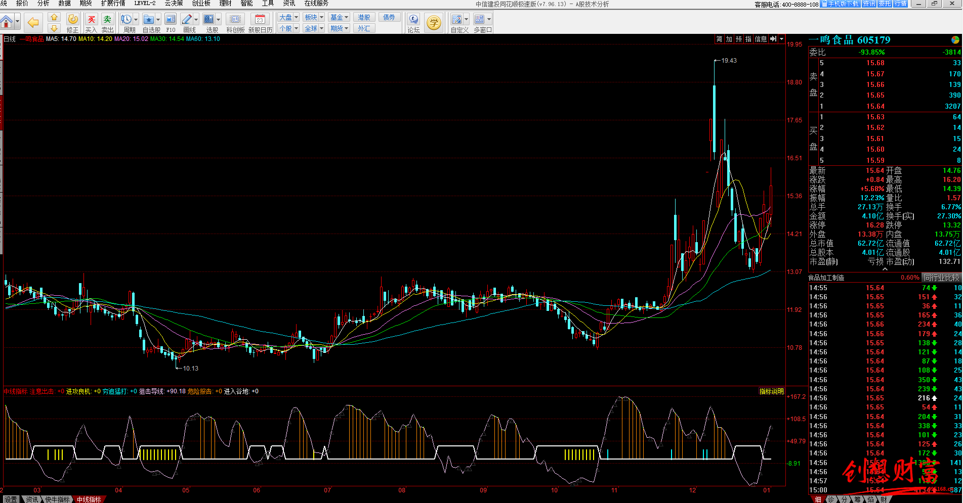The height and width of the screenshot is (503, 963).
Task: Click the 设置 settings button at bottom left
Action: pyautogui.click(x=11, y=499)
